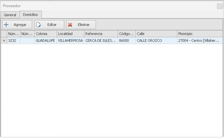Viewport: 224px width, 138px height.
Task: Sort by the Calle column header
Action: coord(156,34)
